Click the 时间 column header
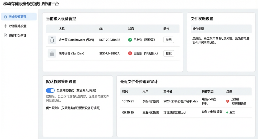Viewport: 258px width, 139px height. (125, 91)
